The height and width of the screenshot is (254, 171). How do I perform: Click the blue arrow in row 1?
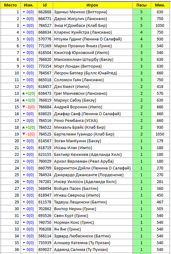(24, 12)
